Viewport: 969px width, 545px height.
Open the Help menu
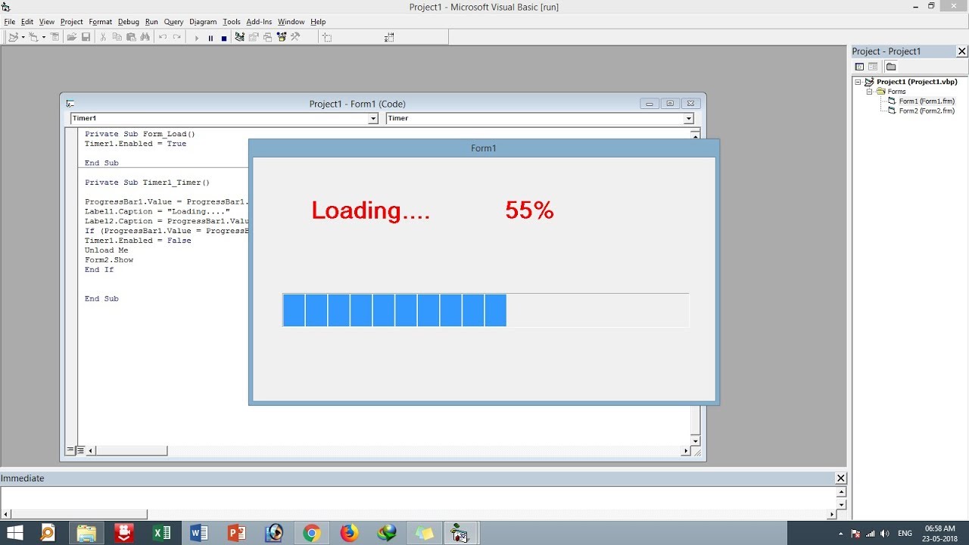(318, 22)
